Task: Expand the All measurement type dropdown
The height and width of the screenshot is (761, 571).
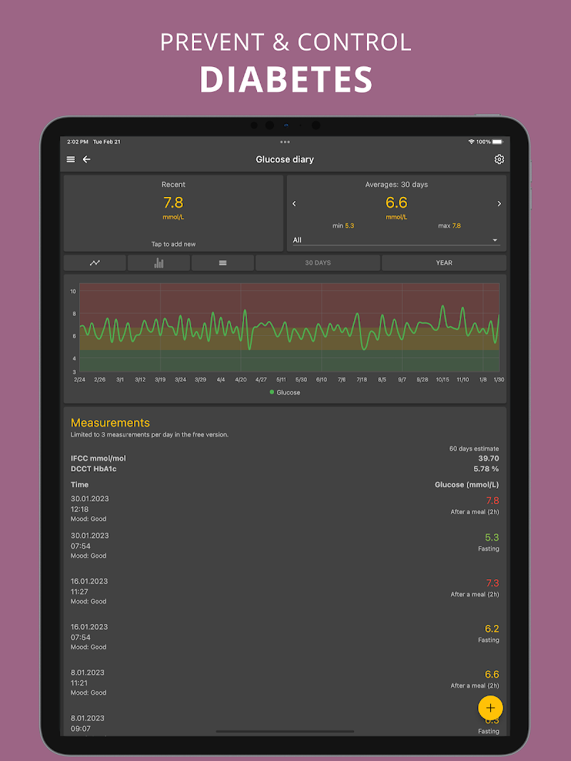Action: pos(396,240)
